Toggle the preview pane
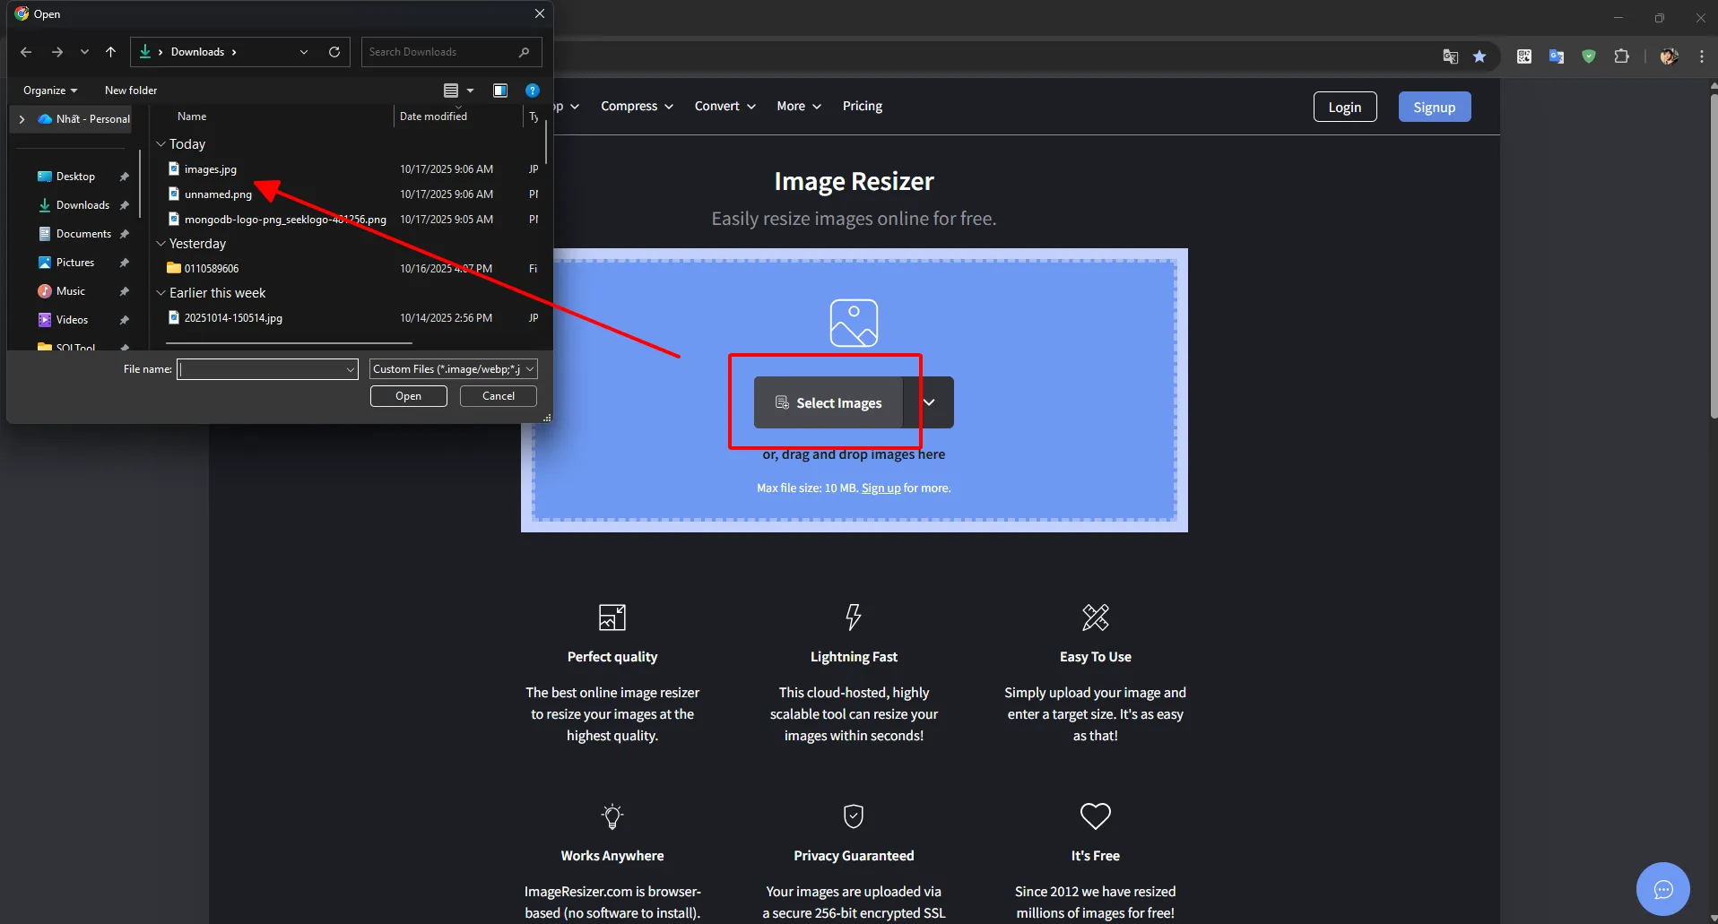 (500, 91)
